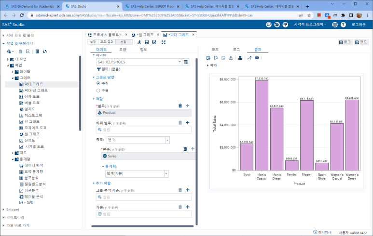Click the download arrow icon in the results toolbar
373x236 pixels.
231,58
